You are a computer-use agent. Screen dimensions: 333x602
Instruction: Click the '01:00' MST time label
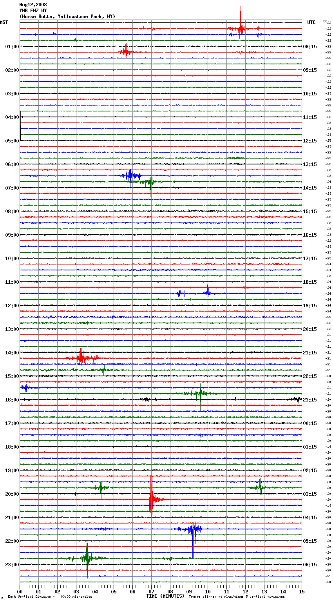(x=12, y=47)
